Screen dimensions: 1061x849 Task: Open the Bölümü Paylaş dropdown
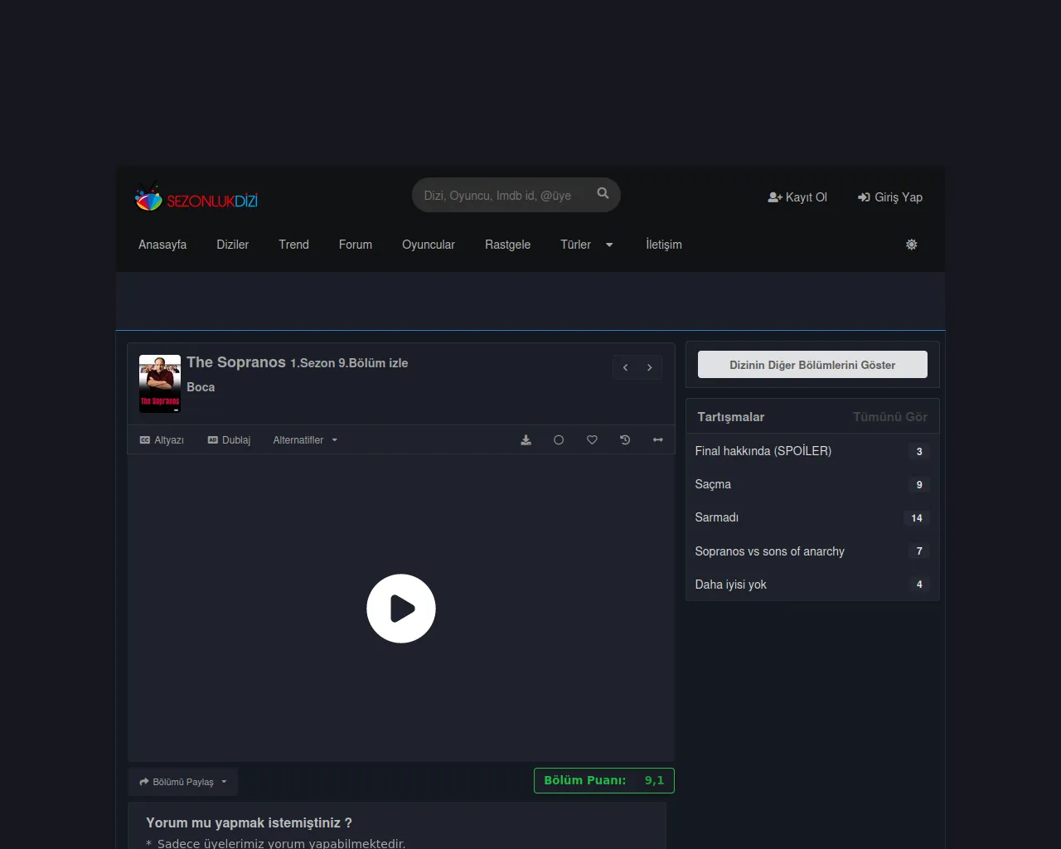(x=182, y=782)
